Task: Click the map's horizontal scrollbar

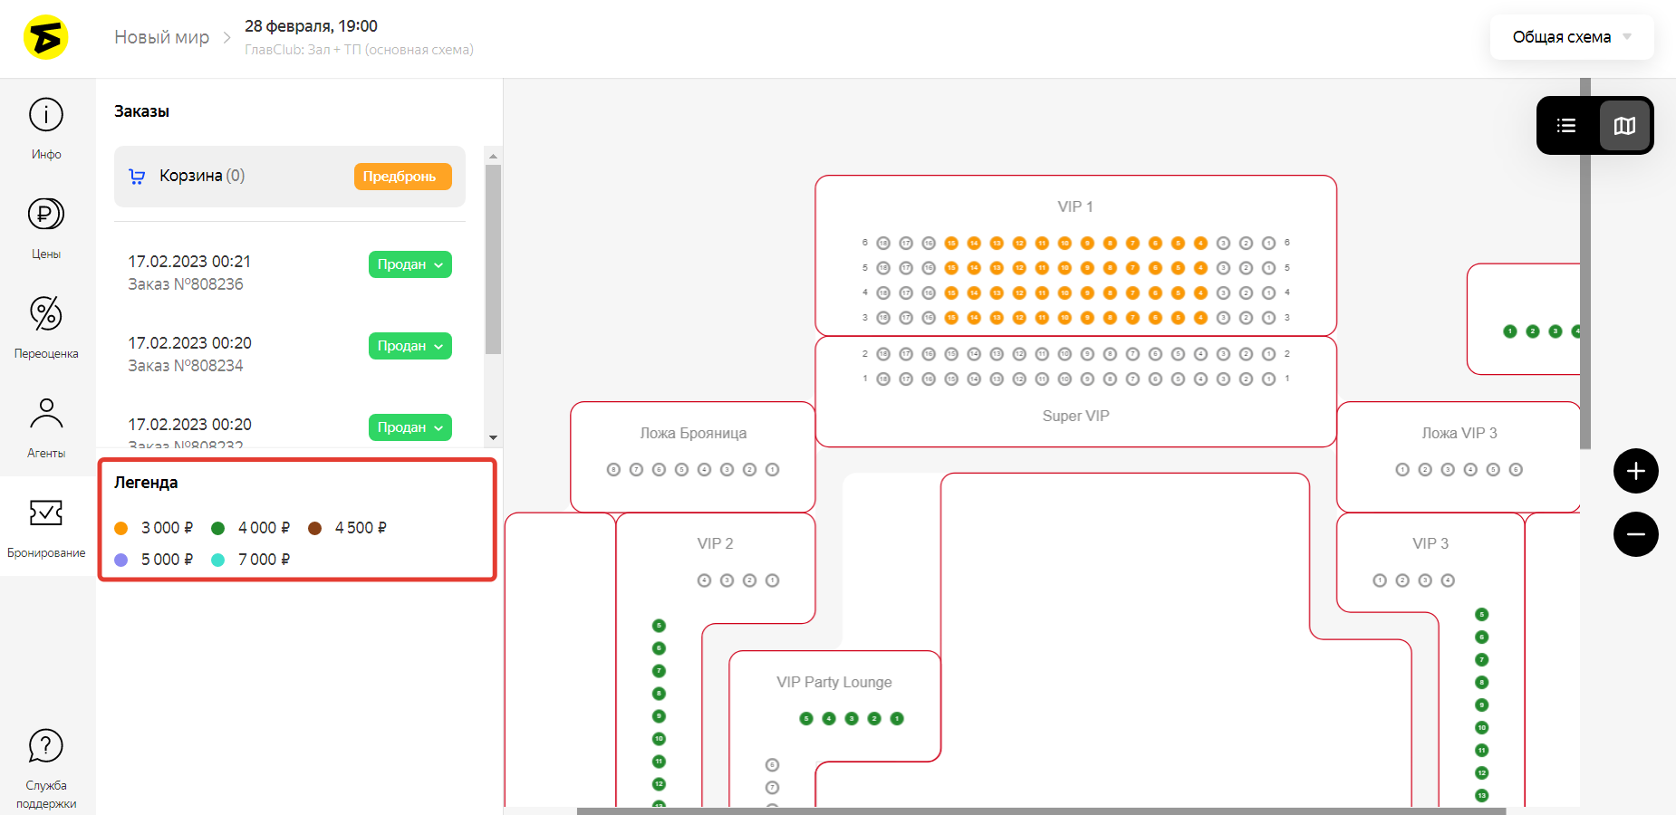Action: [1041, 810]
